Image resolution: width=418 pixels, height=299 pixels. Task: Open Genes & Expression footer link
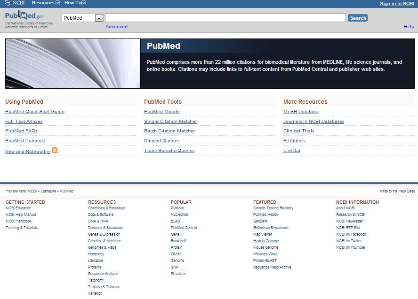pos(104,234)
